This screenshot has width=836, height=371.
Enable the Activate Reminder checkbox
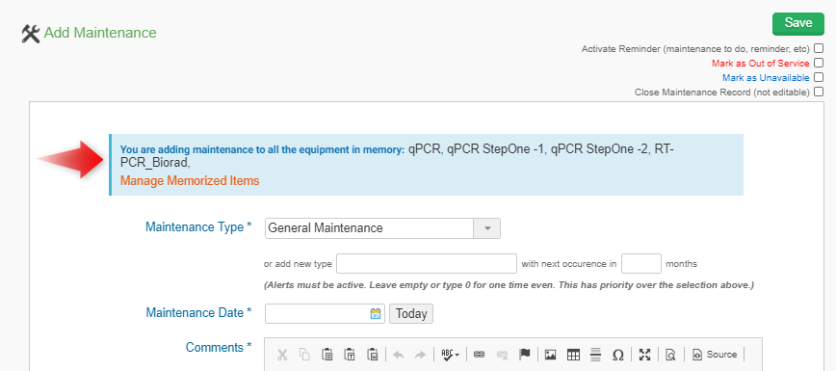click(x=819, y=48)
